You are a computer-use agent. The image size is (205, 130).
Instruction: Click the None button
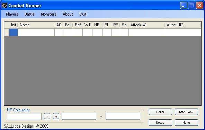[x=186, y=122]
